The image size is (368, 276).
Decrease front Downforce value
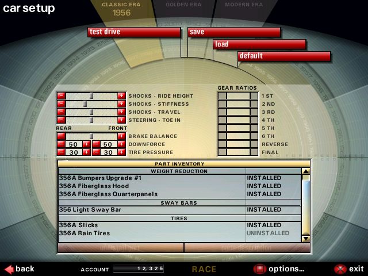pyautogui.click(x=96, y=144)
